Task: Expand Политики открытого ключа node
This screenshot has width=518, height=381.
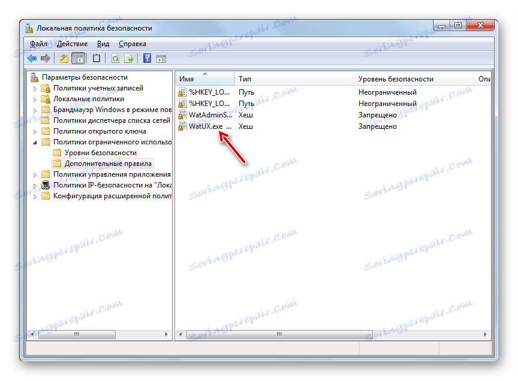Action: (35, 132)
